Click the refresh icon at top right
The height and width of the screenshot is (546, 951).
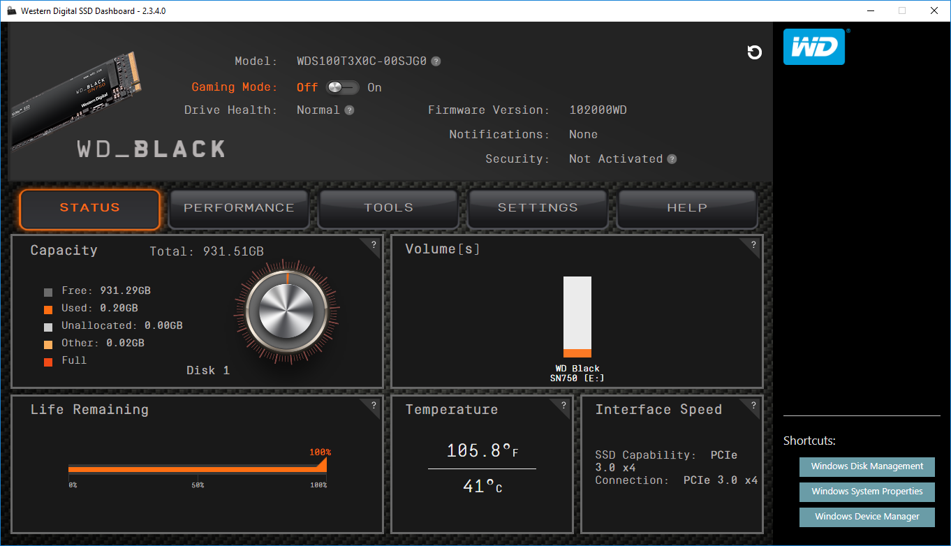pos(754,52)
